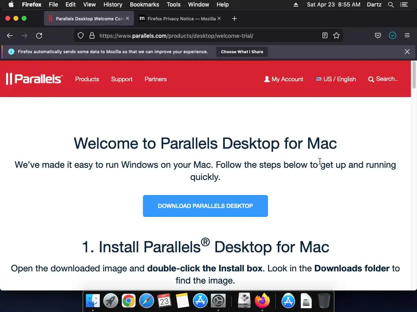Click the Parallels logo
The width and height of the screenshot is (417, 312).
(34, 79)
